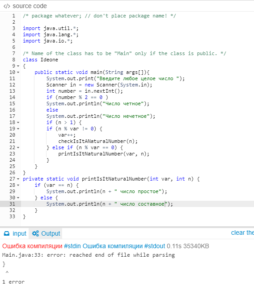The image size is (254, 293).
Task: Click 'if (number % 2 == 0 )' line
Action: coord(77,97)
